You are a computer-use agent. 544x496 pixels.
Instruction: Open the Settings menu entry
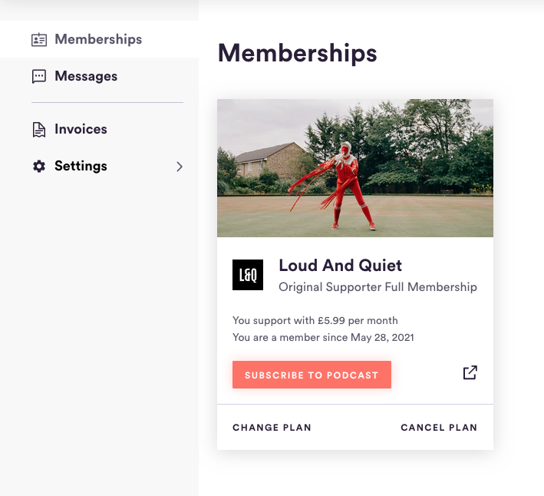pyautogui.click(x=99, y=166)
